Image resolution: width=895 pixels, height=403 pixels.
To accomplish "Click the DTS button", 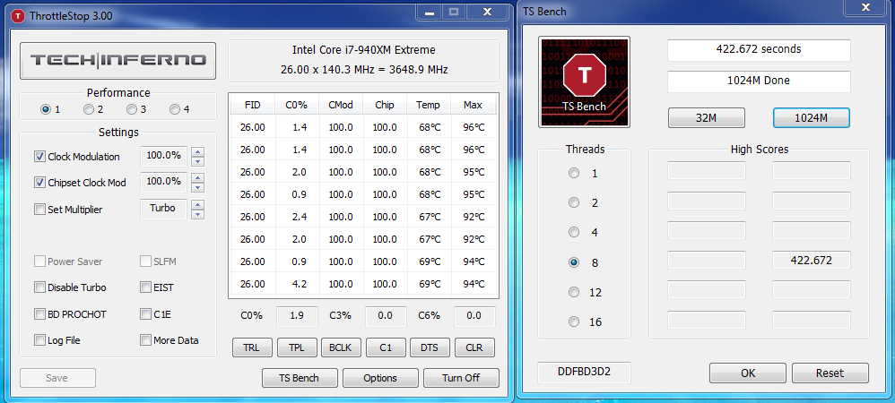I will pyautogui.click(x=430, y=347).
